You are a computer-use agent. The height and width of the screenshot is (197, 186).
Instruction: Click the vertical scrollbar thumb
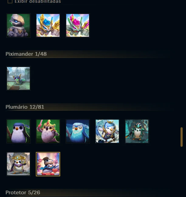181,137
